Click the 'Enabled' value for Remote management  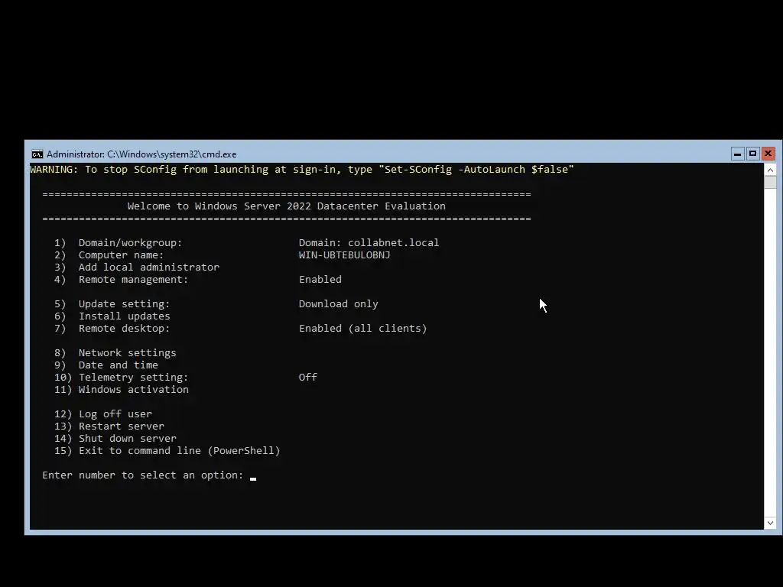tap(320, 280)
